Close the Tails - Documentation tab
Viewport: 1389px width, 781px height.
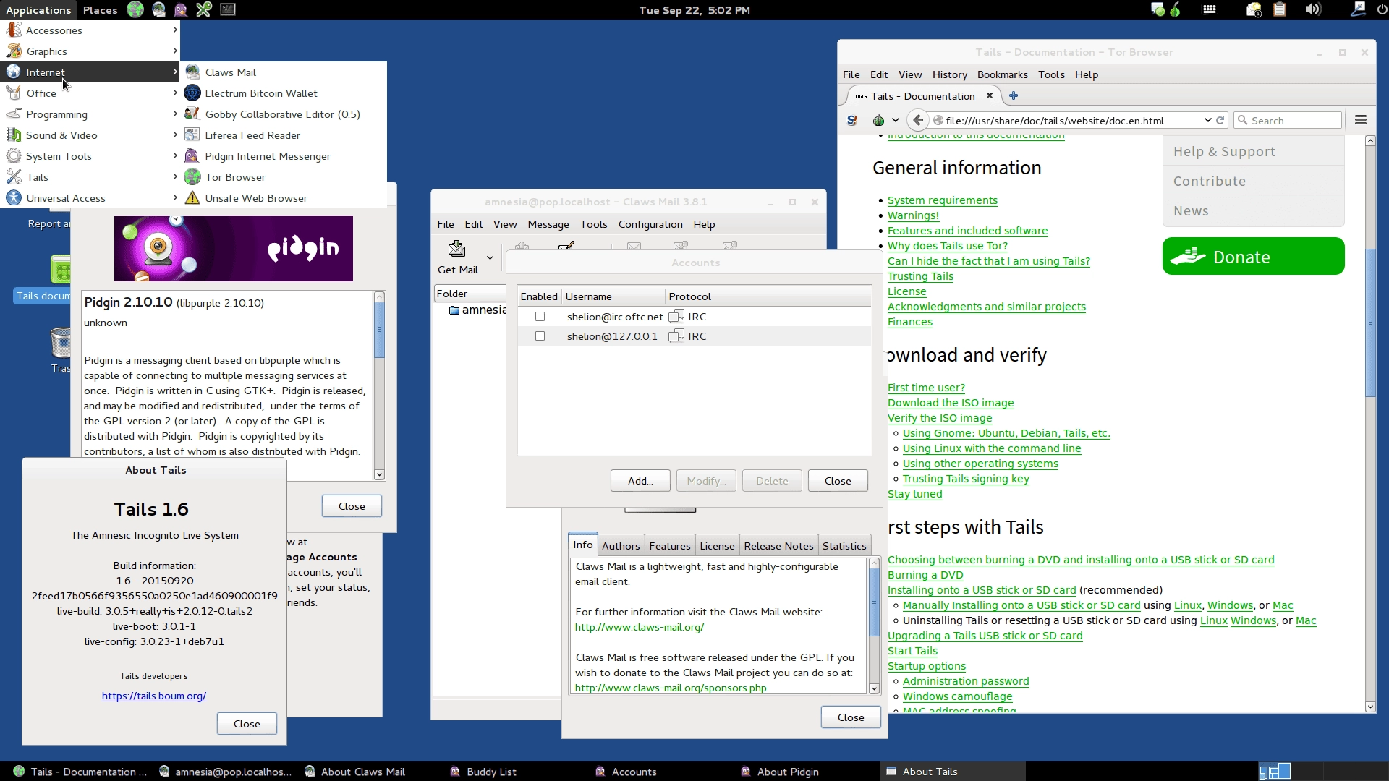[x=990, y=95]
